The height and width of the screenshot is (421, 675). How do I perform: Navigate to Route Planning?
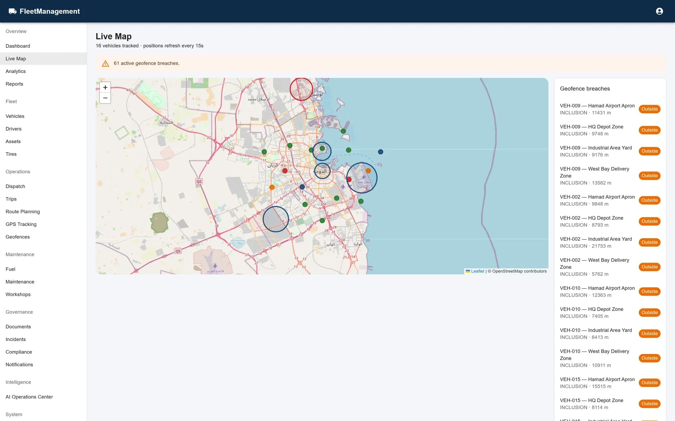pyautogui.click(x=43, y=212)
